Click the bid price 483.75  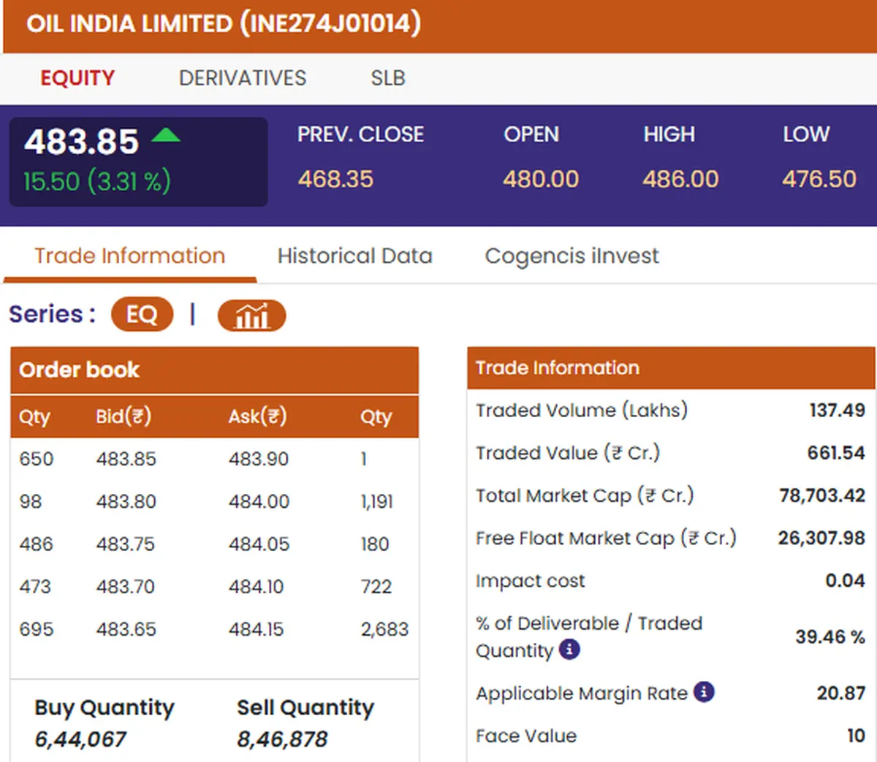coord(126,544)
